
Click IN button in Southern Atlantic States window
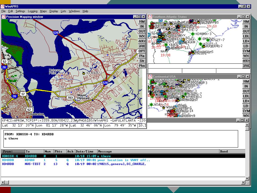point(246,27)
